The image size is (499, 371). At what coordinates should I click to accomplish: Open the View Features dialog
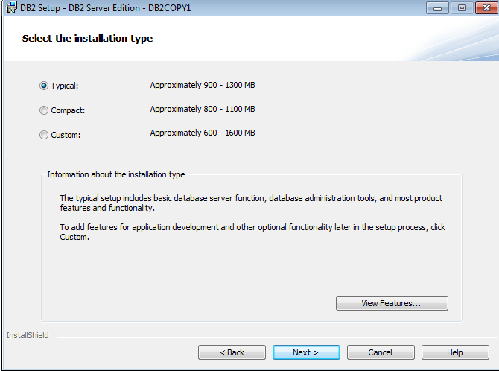coord(392,303)
